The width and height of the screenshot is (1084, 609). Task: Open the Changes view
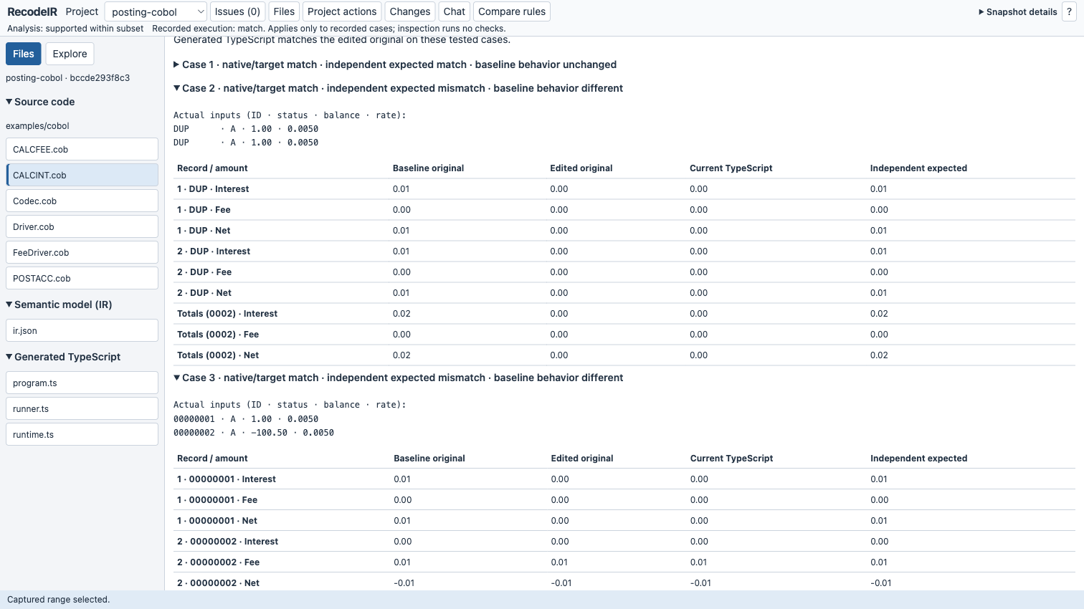click(410, 11)
